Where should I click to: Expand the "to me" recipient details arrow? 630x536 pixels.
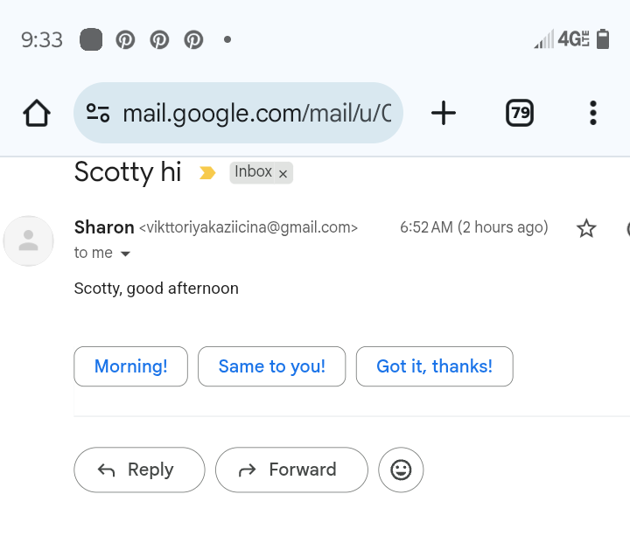125,254
